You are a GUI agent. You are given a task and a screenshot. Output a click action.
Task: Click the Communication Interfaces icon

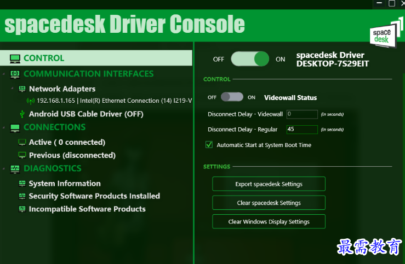coord(15,74)
